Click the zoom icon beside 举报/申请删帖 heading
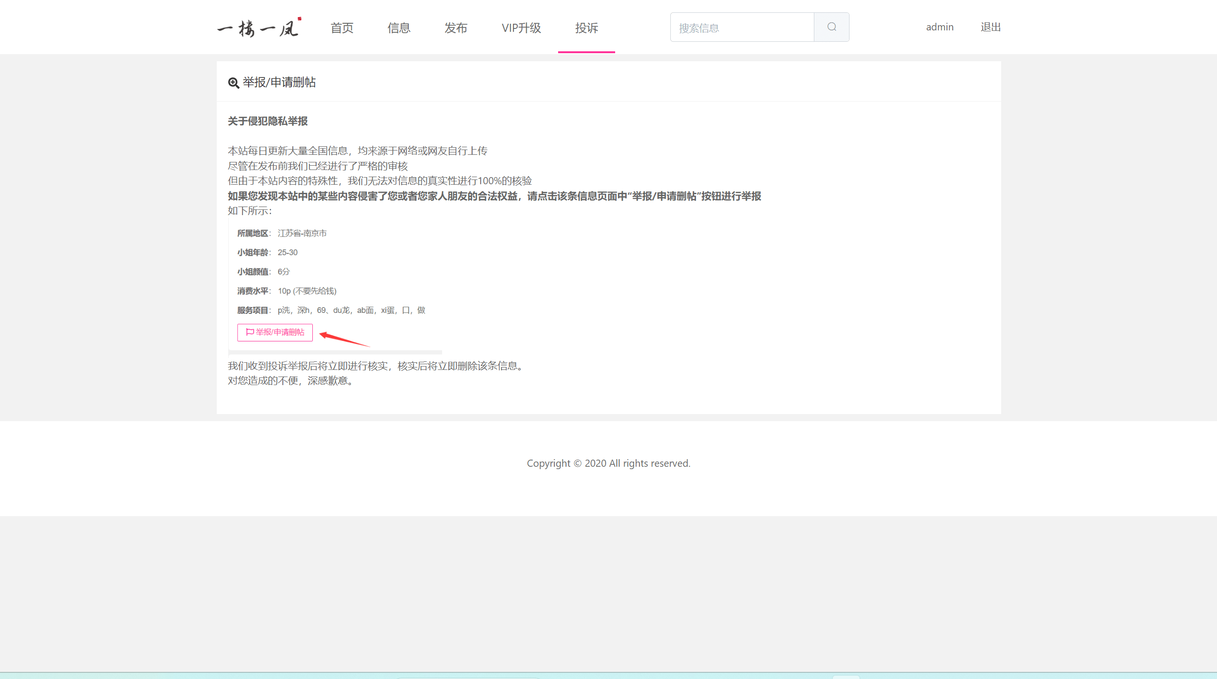Image resolution: width=1217 pixels, height=679 pixels. click(233, 83)
